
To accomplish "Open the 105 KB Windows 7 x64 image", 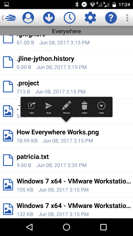I will [x=66, y=185].
